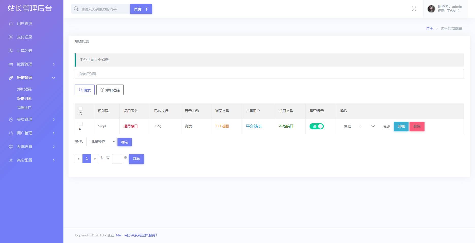Viewport: 475px width, 243px height.
Task: Open 支付记录 in the sidebar
Action: click(x=24, y=37)
